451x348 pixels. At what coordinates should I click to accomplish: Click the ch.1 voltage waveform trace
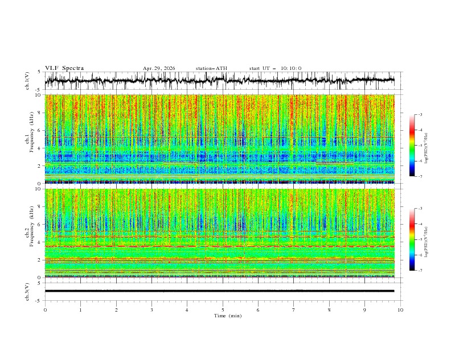(x=219, y=80)
